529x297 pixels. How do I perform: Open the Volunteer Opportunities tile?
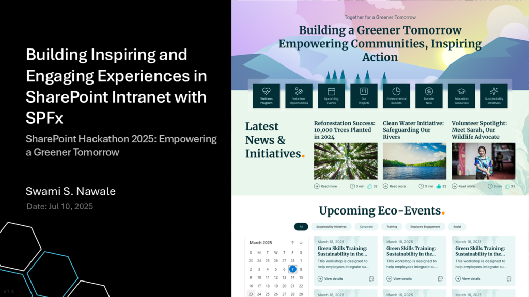click(x=299, y=96)
